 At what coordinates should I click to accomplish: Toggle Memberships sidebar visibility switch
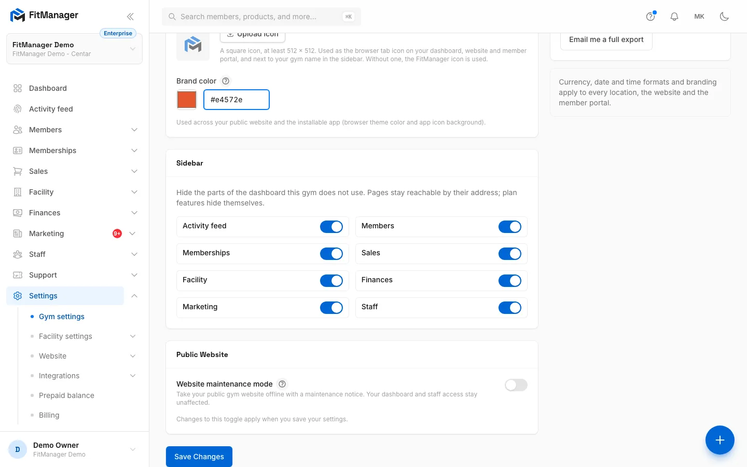pyautogui.click(x=331, y=254)
